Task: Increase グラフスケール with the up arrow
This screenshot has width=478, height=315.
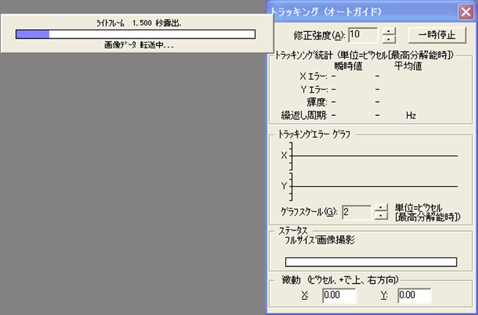Action: [x=381, y=208]
